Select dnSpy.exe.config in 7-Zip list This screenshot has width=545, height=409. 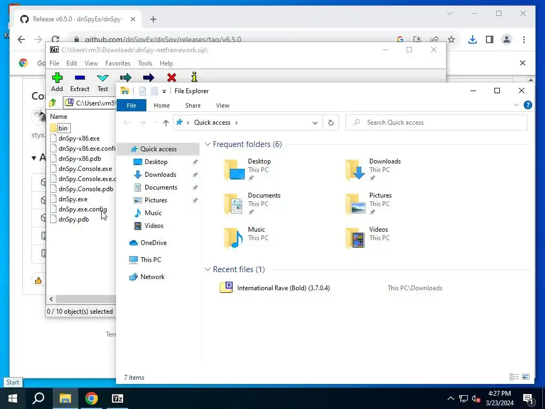[x=82, y=209]
